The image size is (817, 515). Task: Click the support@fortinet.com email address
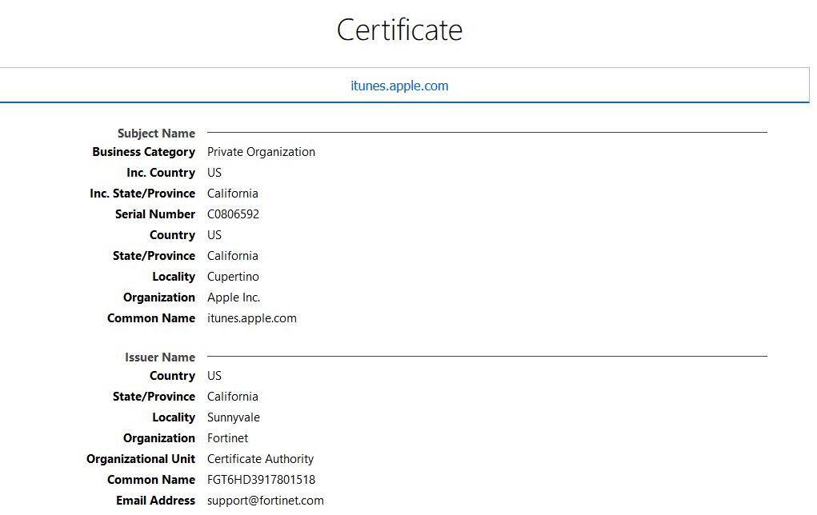265,501
